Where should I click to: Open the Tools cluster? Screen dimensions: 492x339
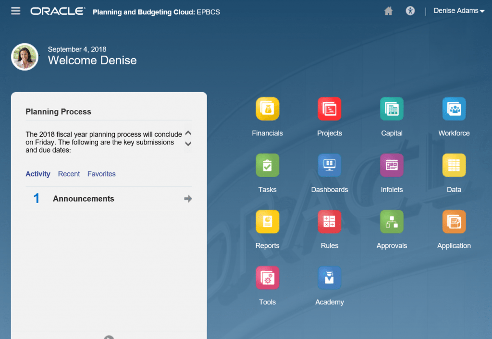tap(267, 278)
